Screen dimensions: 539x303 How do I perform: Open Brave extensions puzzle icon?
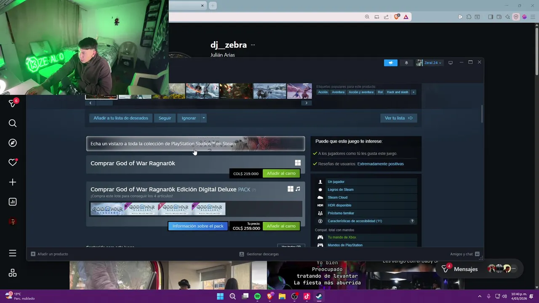click(469, 17)
